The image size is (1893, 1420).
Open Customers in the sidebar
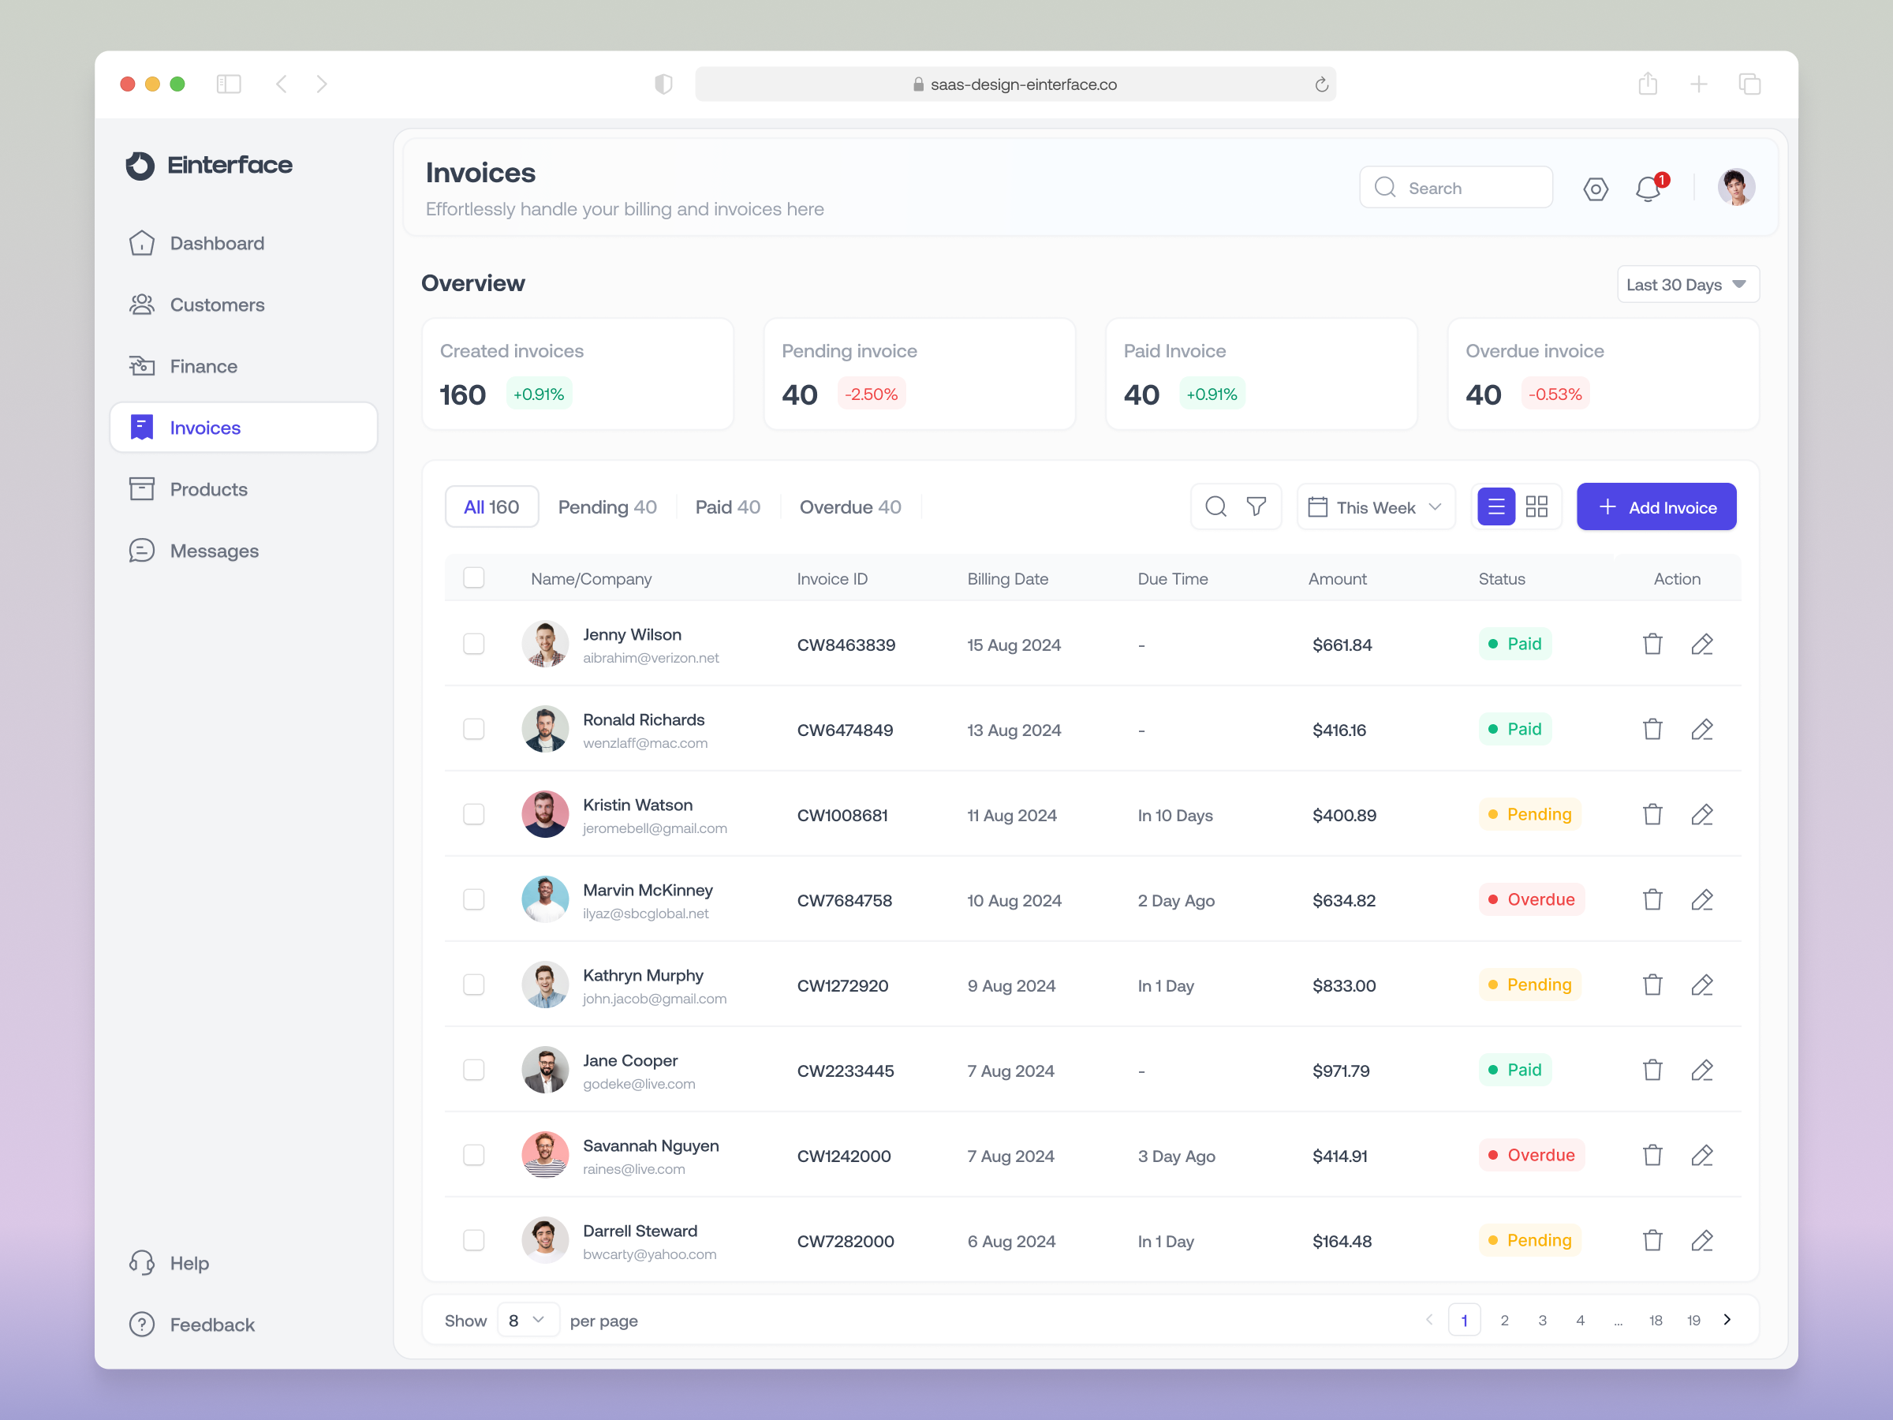point(243,305)
